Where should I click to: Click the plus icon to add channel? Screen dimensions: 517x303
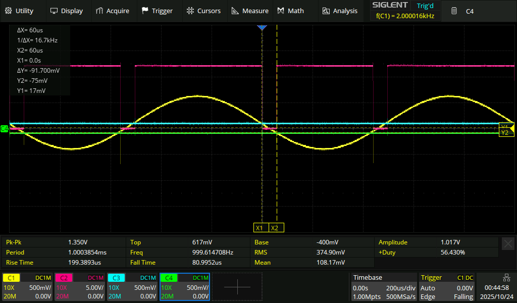tap(237, 287)
